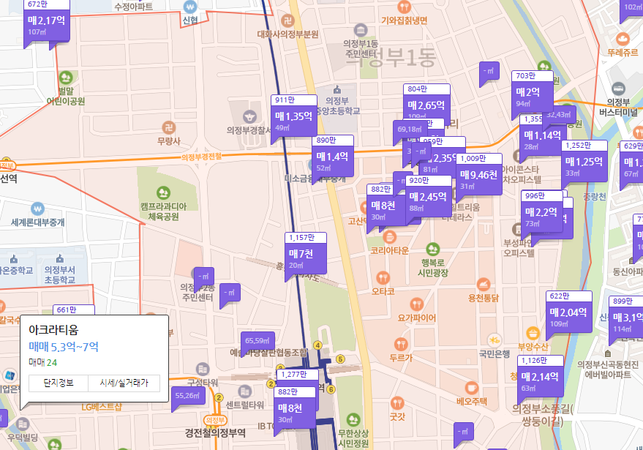Click the 의정부중앙초등학교 school icon

click(x=337, y=89)
